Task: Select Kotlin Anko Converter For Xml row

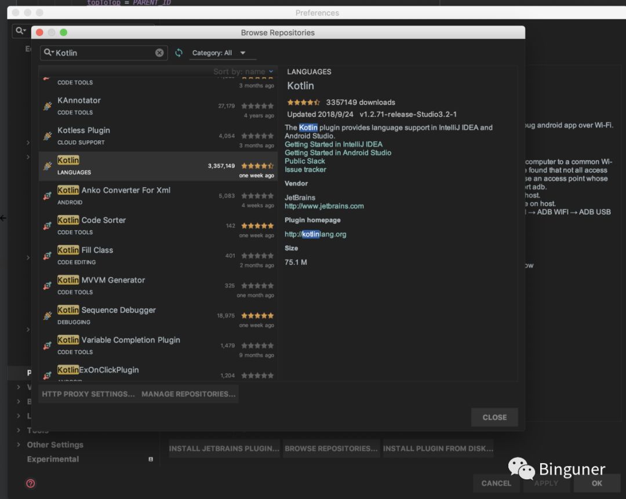Action: click(x=158, y=196)
